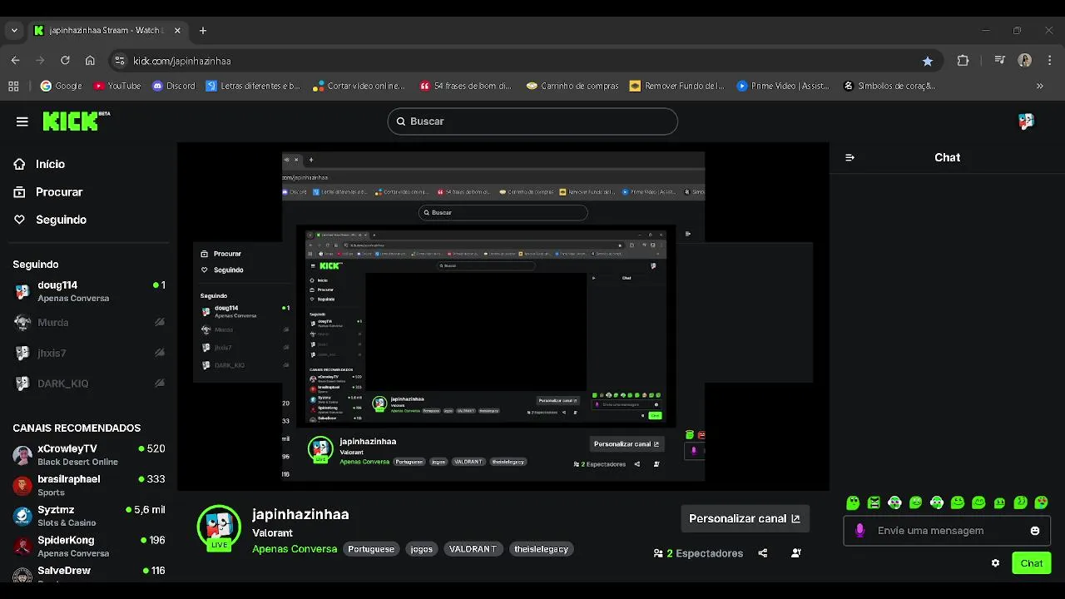
Task: Bookmark this page with the star
Action: point(928,61)
